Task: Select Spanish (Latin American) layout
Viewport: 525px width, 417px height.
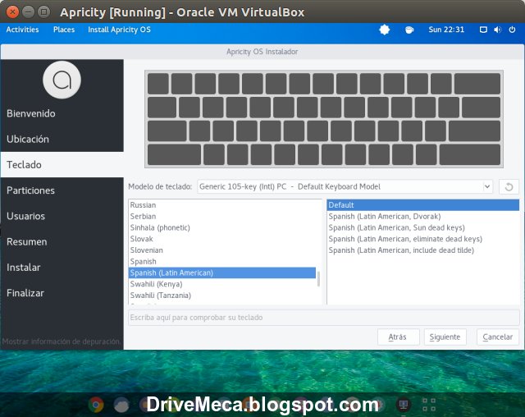Action: pyautogui.click(x=222, y=273)
